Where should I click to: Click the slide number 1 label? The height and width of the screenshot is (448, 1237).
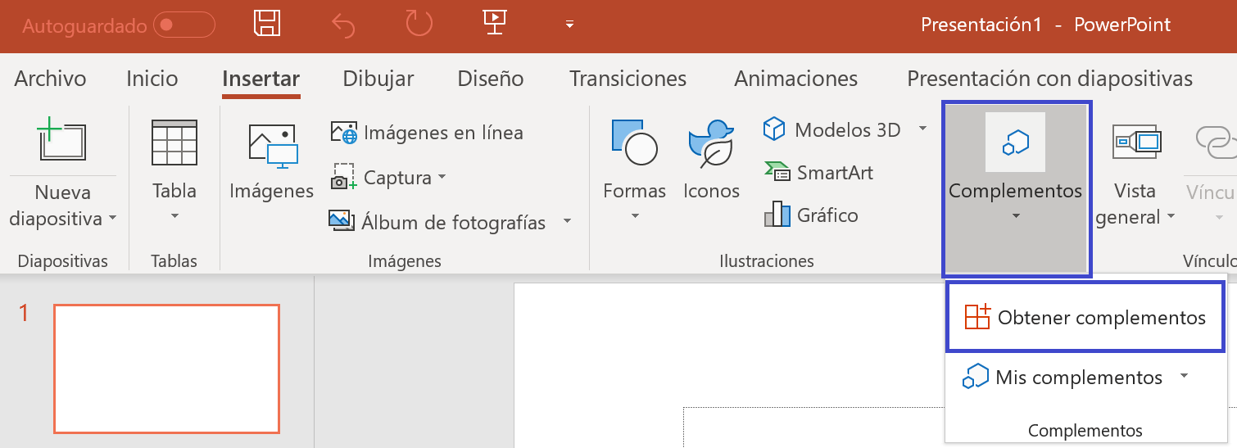[x=25, y=313]
